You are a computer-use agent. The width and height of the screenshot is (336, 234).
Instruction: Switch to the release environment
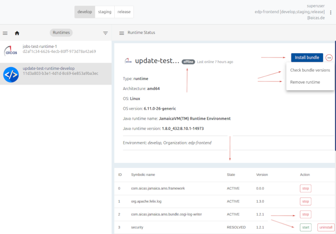[x=124, y=12]
